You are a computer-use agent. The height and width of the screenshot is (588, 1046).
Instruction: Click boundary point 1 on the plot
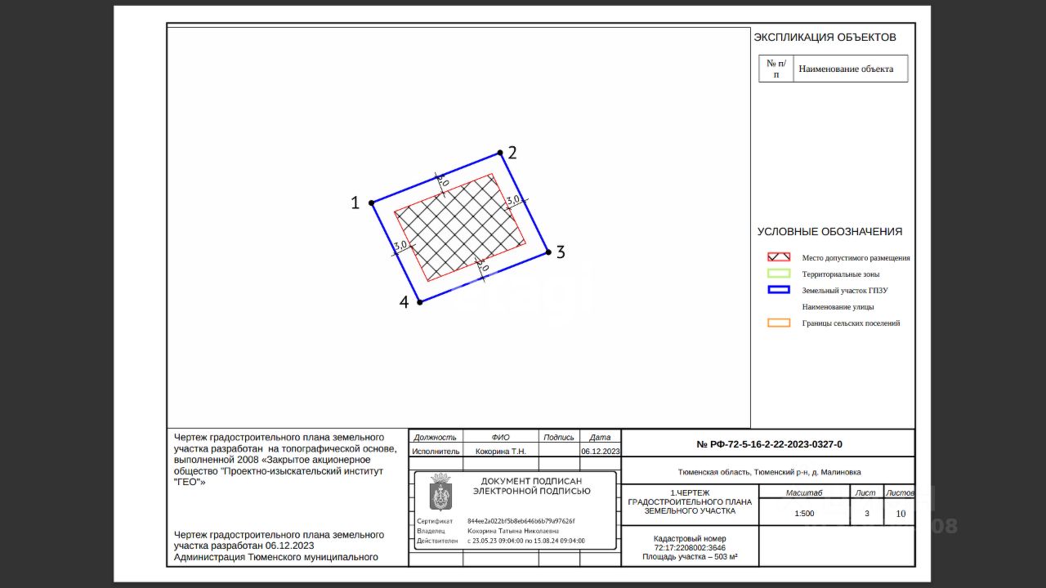pyautogui.click(x=372, y=203)
